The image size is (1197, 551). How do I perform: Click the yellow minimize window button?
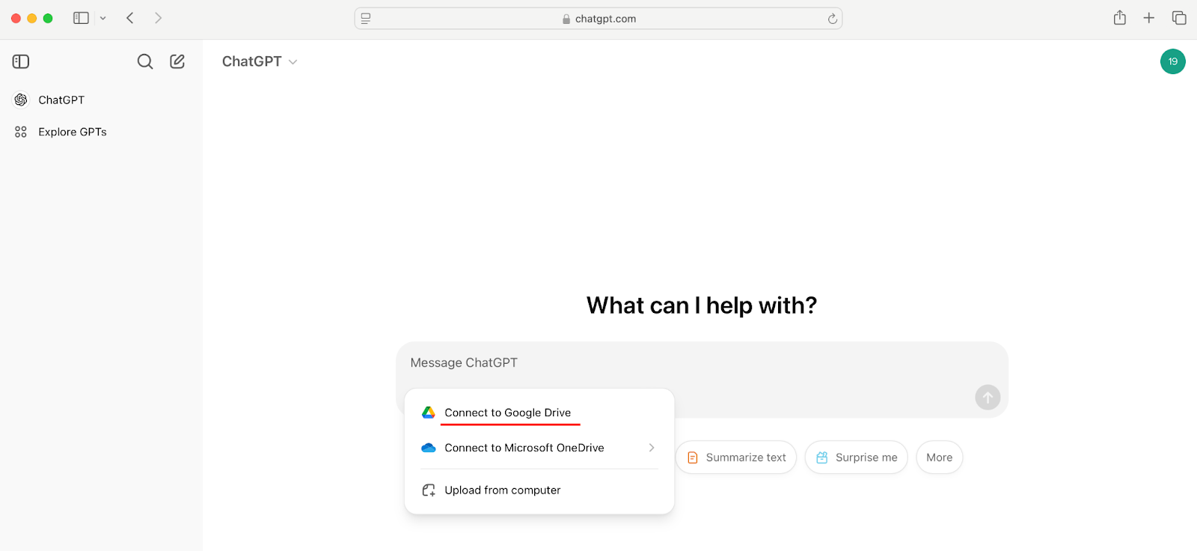pos(32,18)
